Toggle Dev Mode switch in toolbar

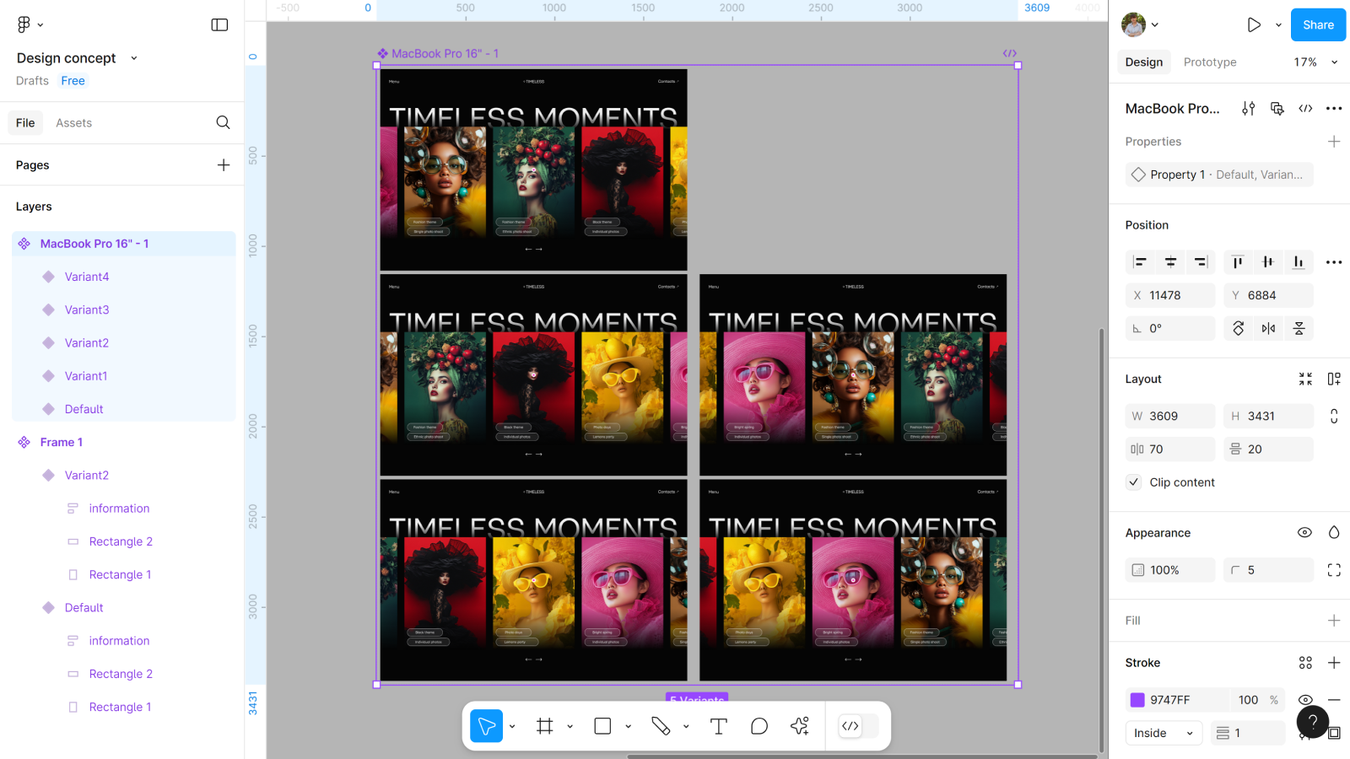point(858,726)
